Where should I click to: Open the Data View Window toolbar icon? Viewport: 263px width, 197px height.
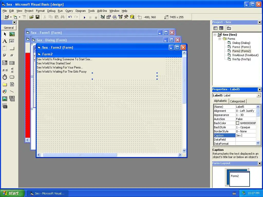[x=132, y=17]
